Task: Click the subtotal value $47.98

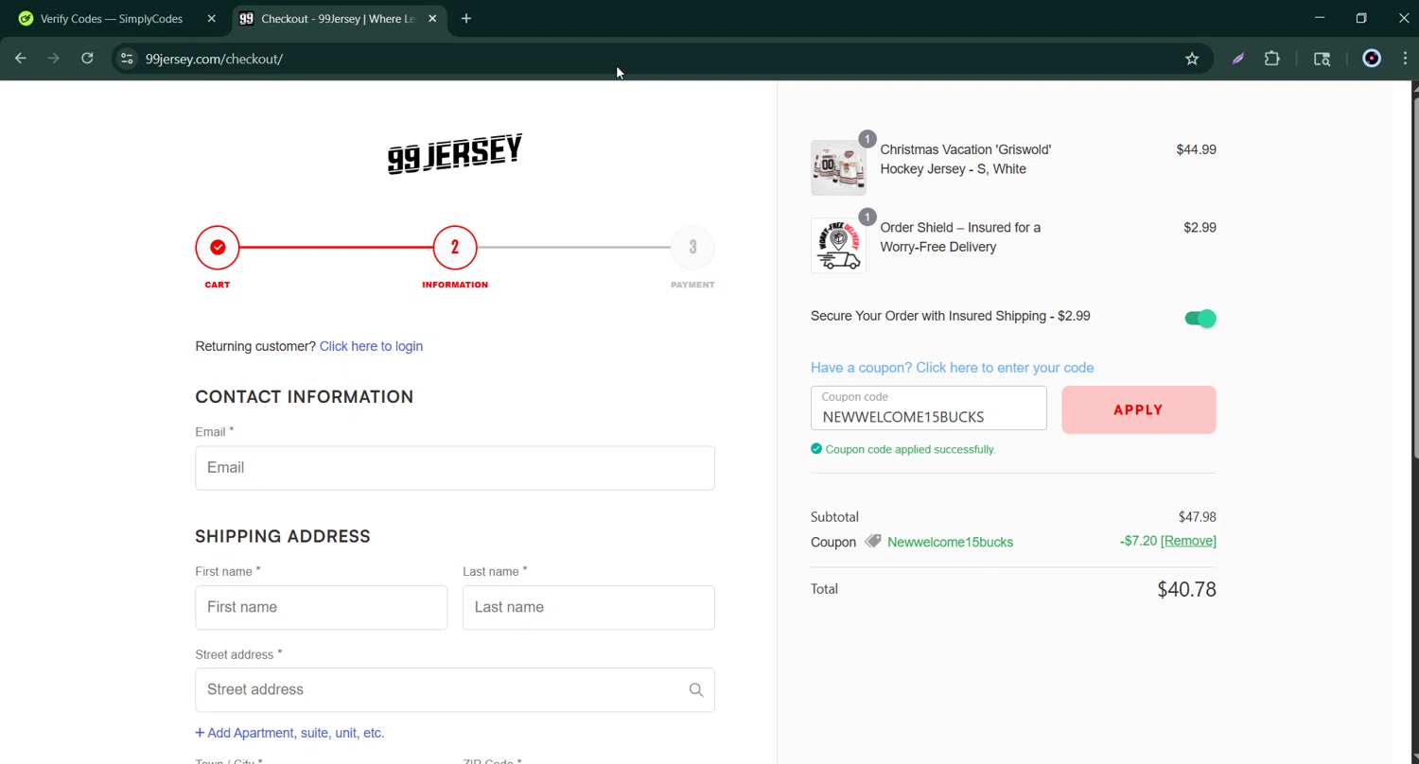Action: (1197, 517)
